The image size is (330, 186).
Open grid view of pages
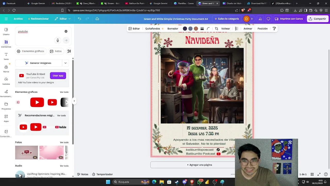click(x=312, y=174)
